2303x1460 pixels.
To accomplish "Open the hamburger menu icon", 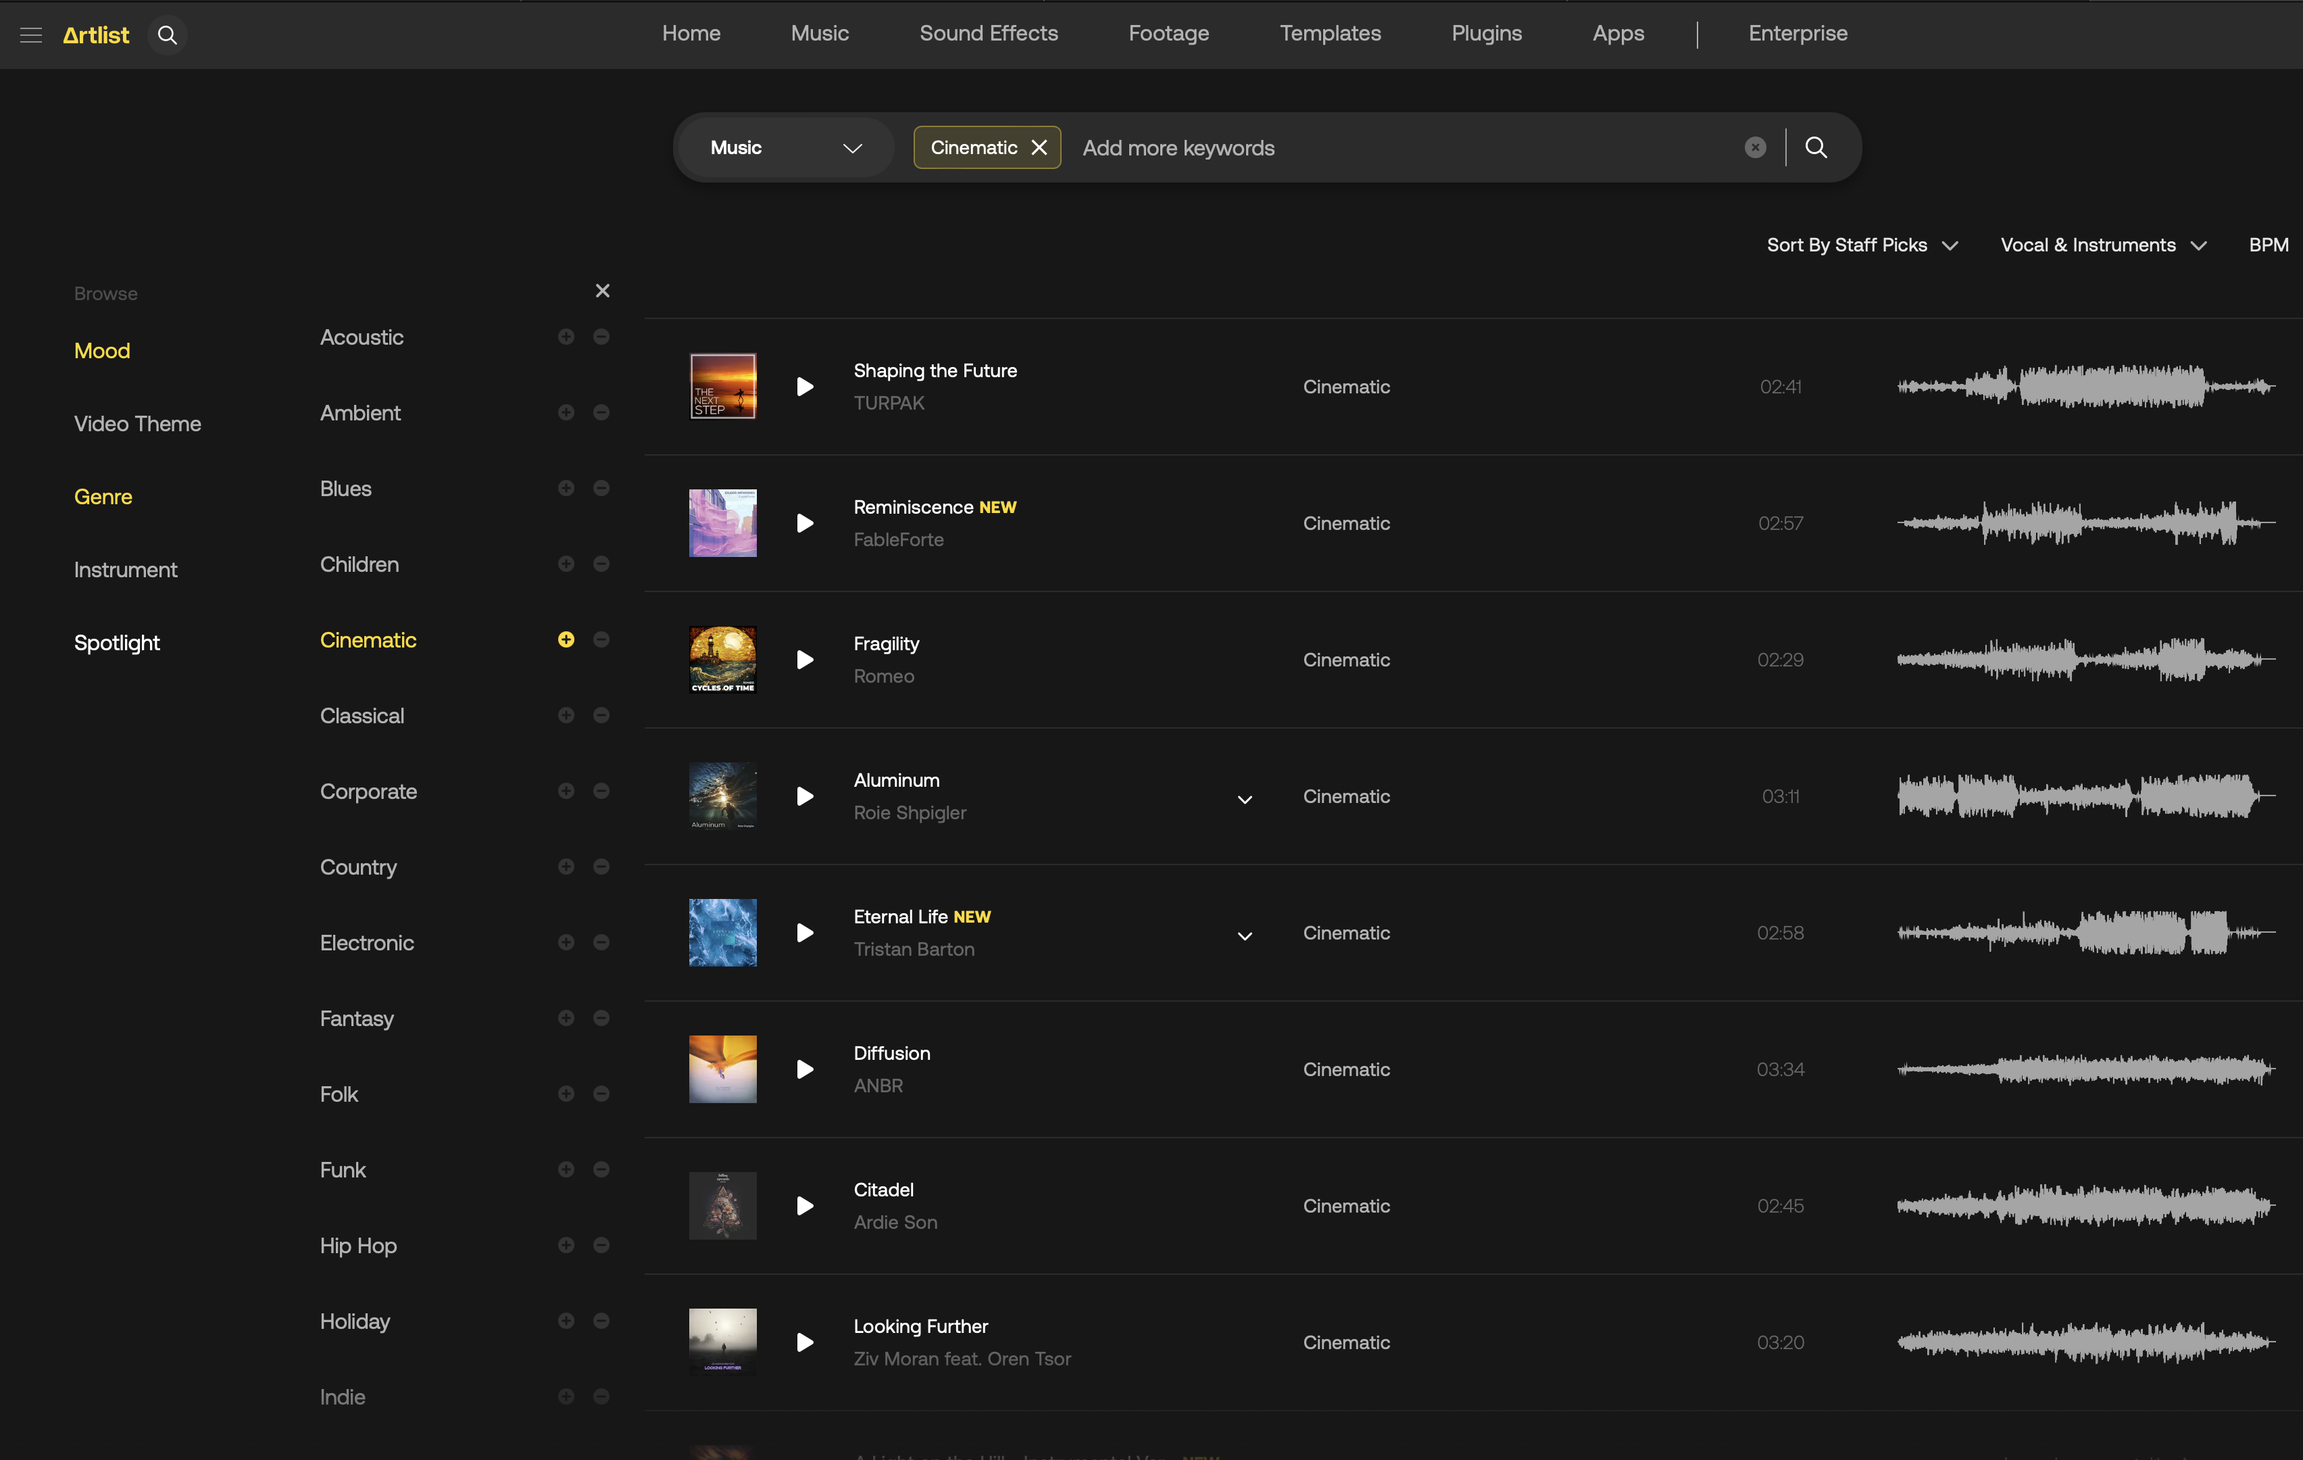I will pyautogui.click(x=30, y=35).
